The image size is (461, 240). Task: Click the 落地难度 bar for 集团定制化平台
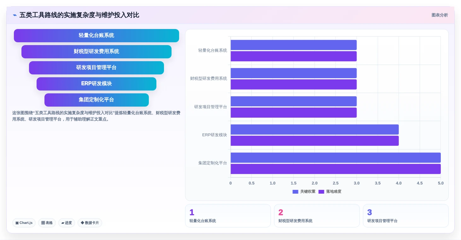(x=336, y=169)
